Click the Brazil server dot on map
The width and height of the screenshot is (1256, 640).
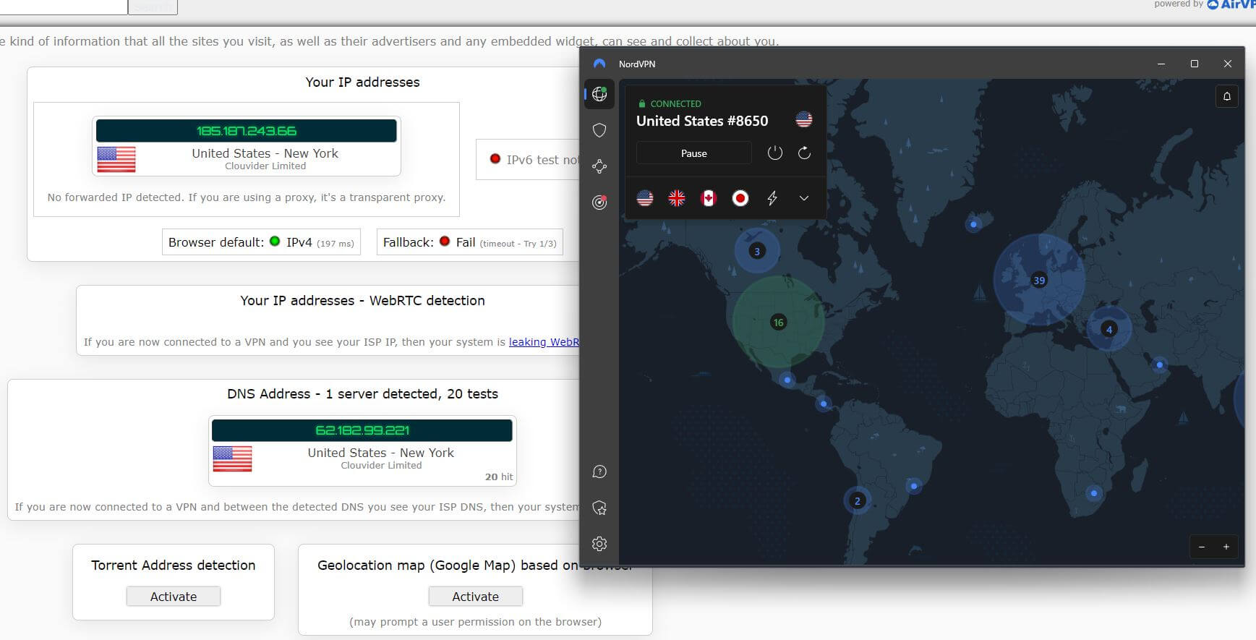tap(914, 486)
